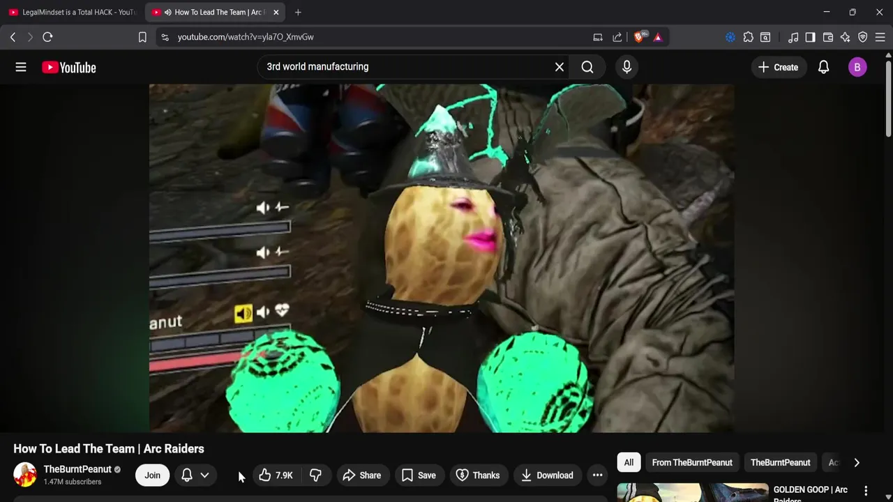
Task: Select the 'From TheBurntPeanut' filter chip
Action: tap(692, 462)
